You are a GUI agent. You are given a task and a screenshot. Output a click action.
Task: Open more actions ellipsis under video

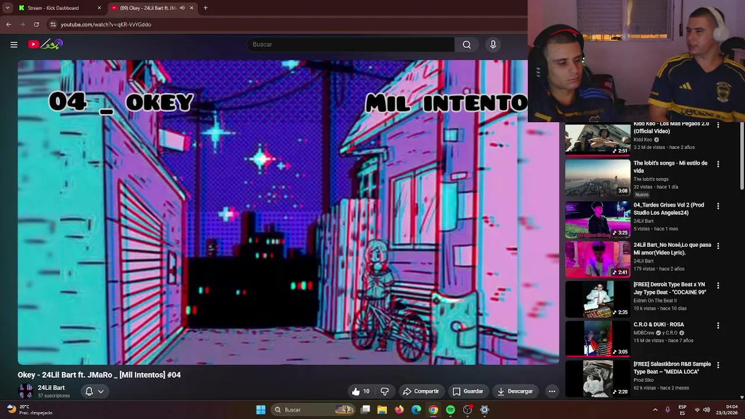coord(552,391)
